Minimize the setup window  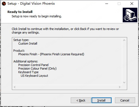click(107, 4)
